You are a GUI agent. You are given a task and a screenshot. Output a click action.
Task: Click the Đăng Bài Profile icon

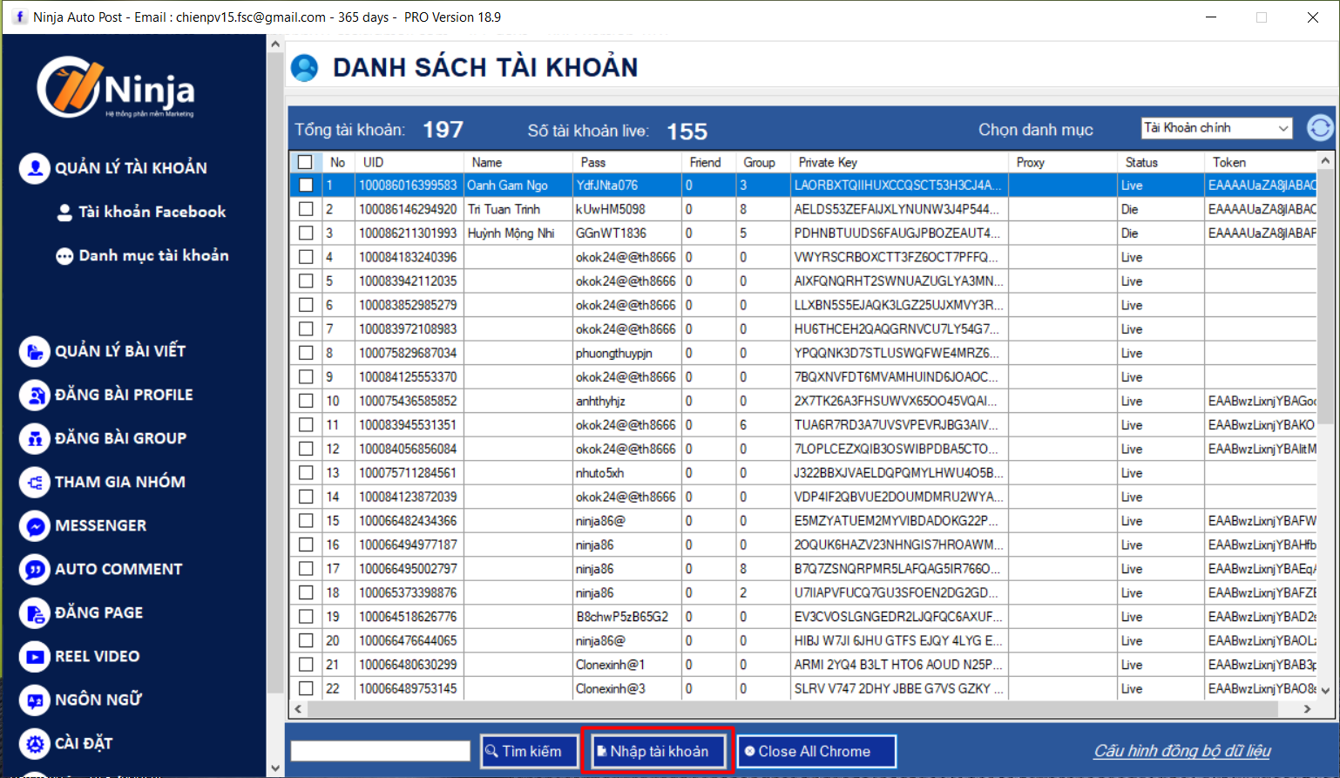pyautogui.click(x=34, y=395)
